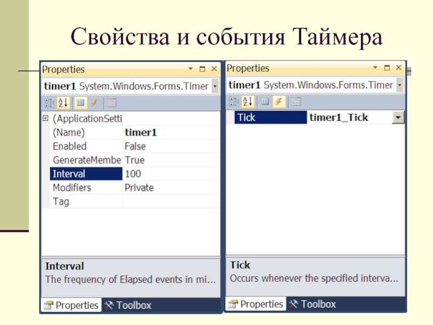Open window position menu on left panel
The image size is (433, 325).
191,69
